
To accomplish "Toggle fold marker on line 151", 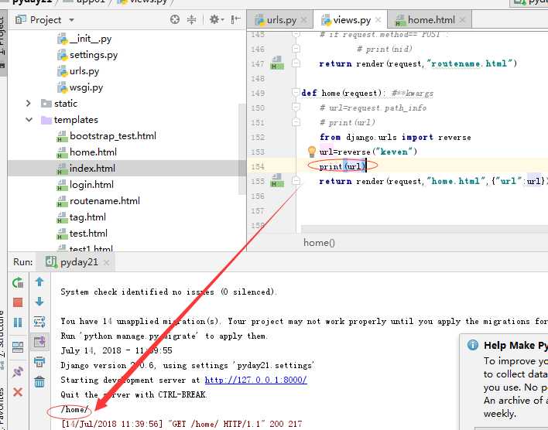I will (x=296, y=122).
